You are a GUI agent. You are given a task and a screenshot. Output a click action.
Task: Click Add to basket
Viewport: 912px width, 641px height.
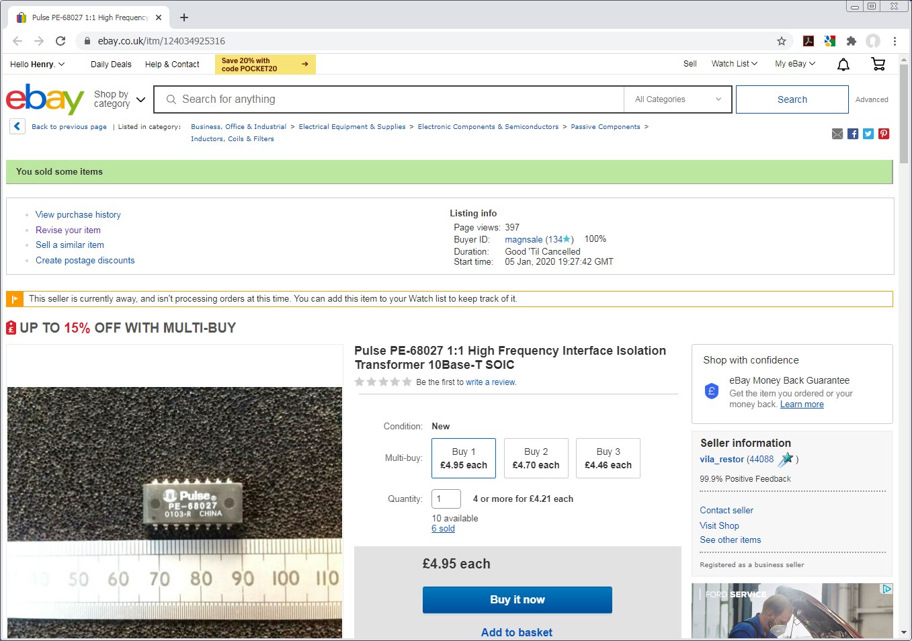[517, 632]
